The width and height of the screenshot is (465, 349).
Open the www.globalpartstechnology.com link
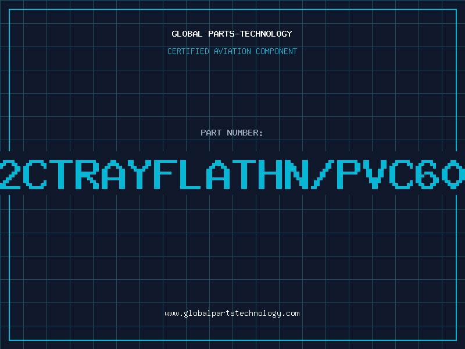tap(232, 314)
